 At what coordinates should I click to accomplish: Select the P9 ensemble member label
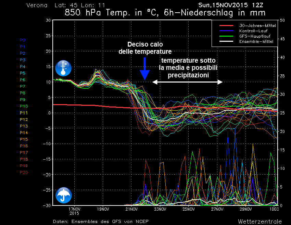tap(23, 100)
